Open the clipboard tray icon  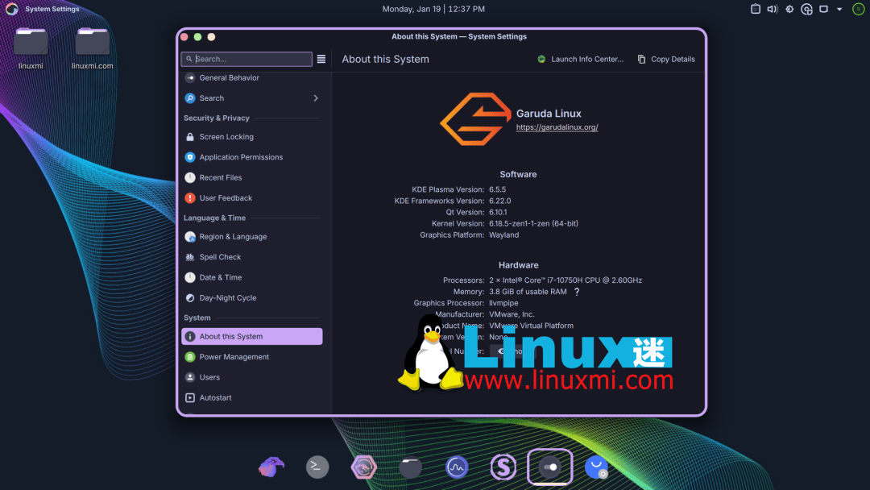pyautogui.click(x=755, y=9)
